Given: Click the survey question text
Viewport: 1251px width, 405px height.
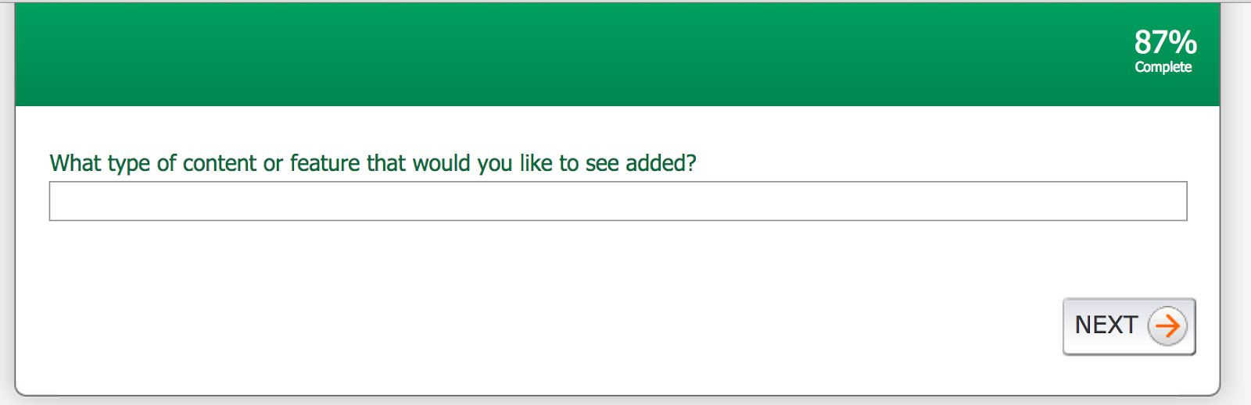Looking at the screenshot, I should pyautogui.click(x=372, y=163).
